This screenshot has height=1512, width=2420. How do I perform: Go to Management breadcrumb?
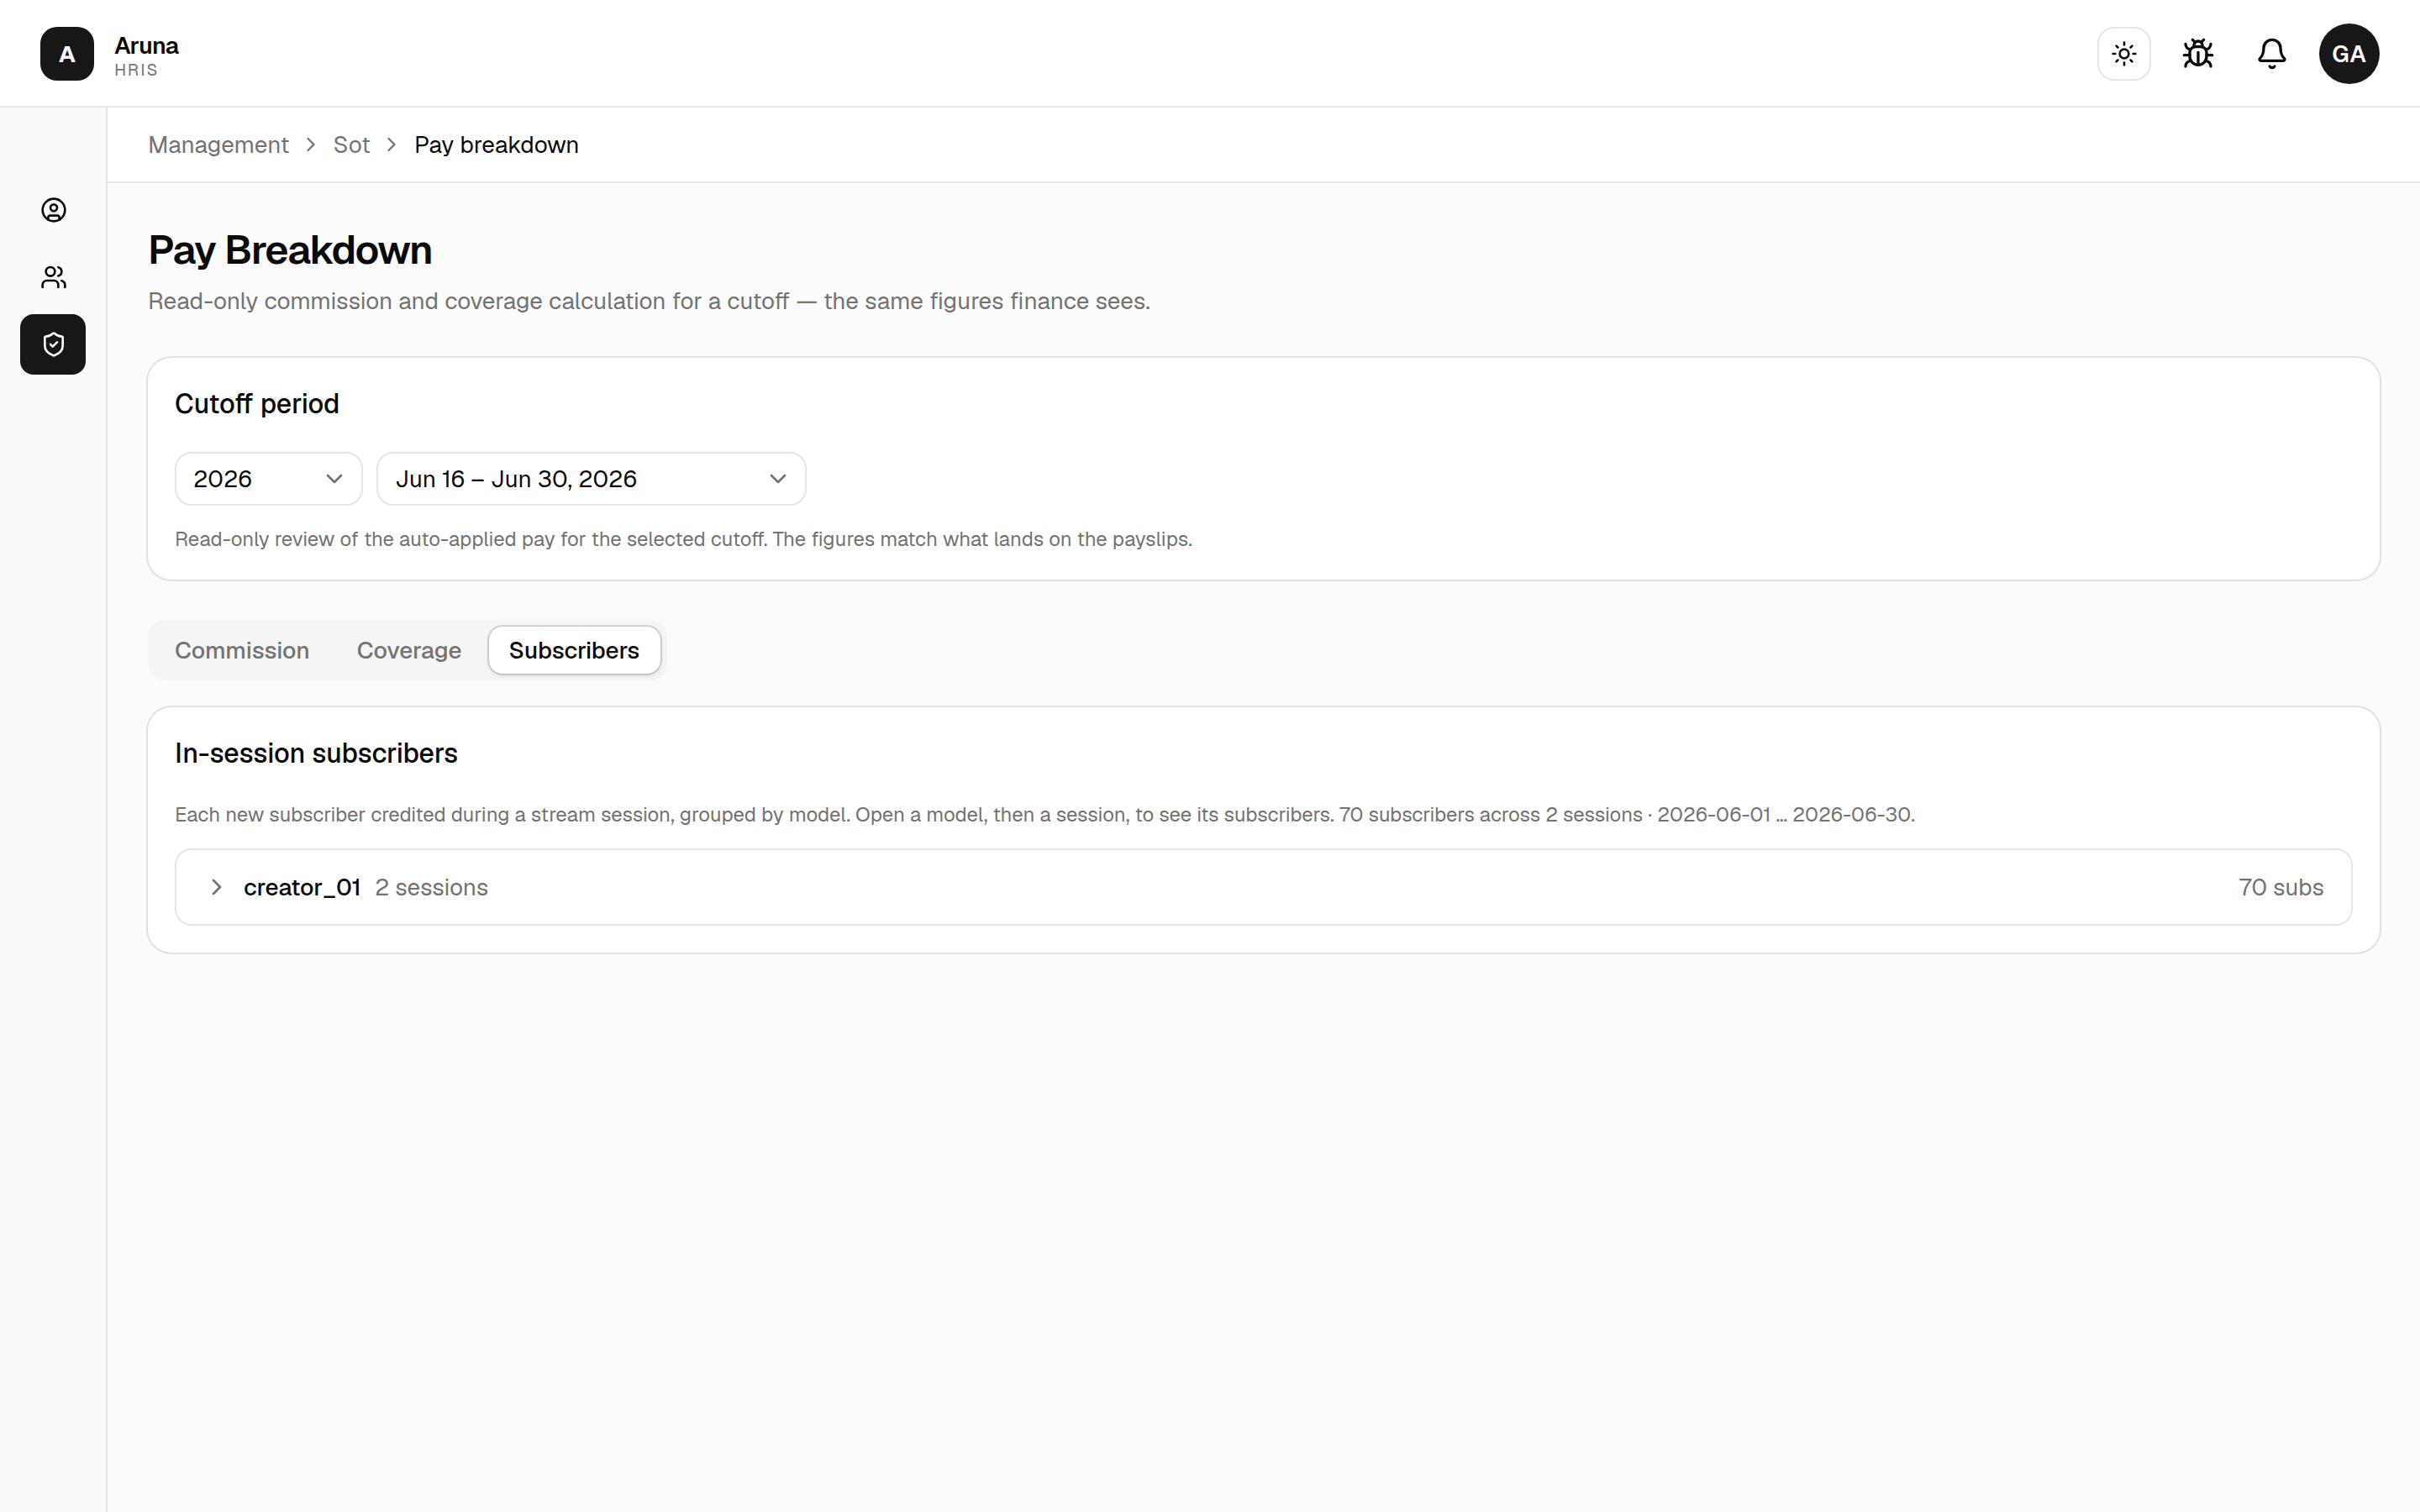(218, 145)
